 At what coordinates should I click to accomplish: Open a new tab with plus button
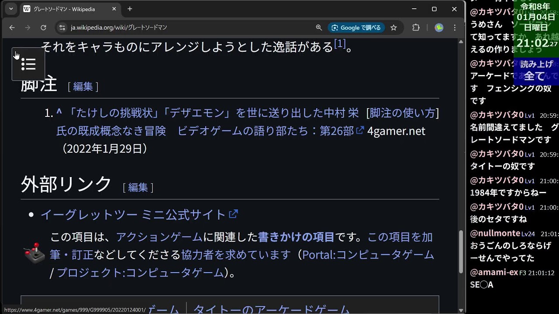point(130,9)
